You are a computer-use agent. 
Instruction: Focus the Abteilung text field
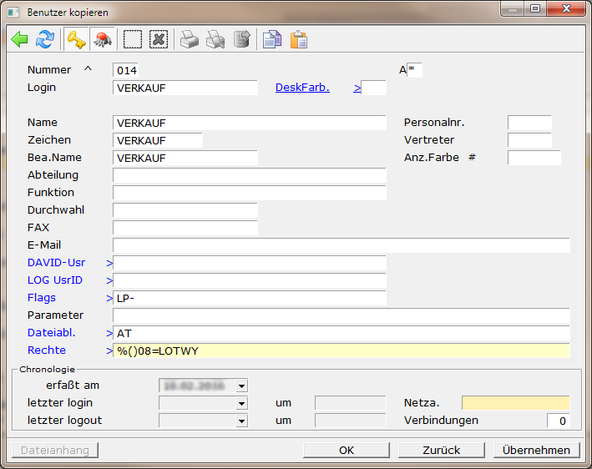pyautogui.click(x=249, y=175)
